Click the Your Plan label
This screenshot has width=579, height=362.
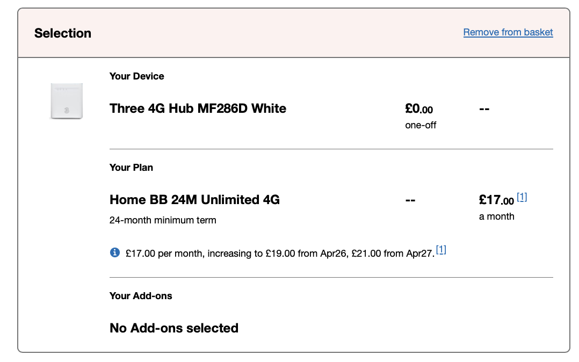131,168
